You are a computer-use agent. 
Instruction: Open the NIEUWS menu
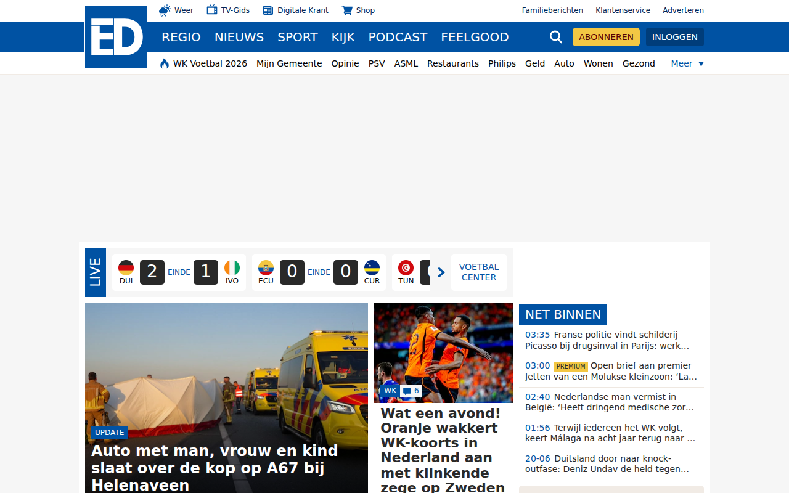tap(239, 37)
